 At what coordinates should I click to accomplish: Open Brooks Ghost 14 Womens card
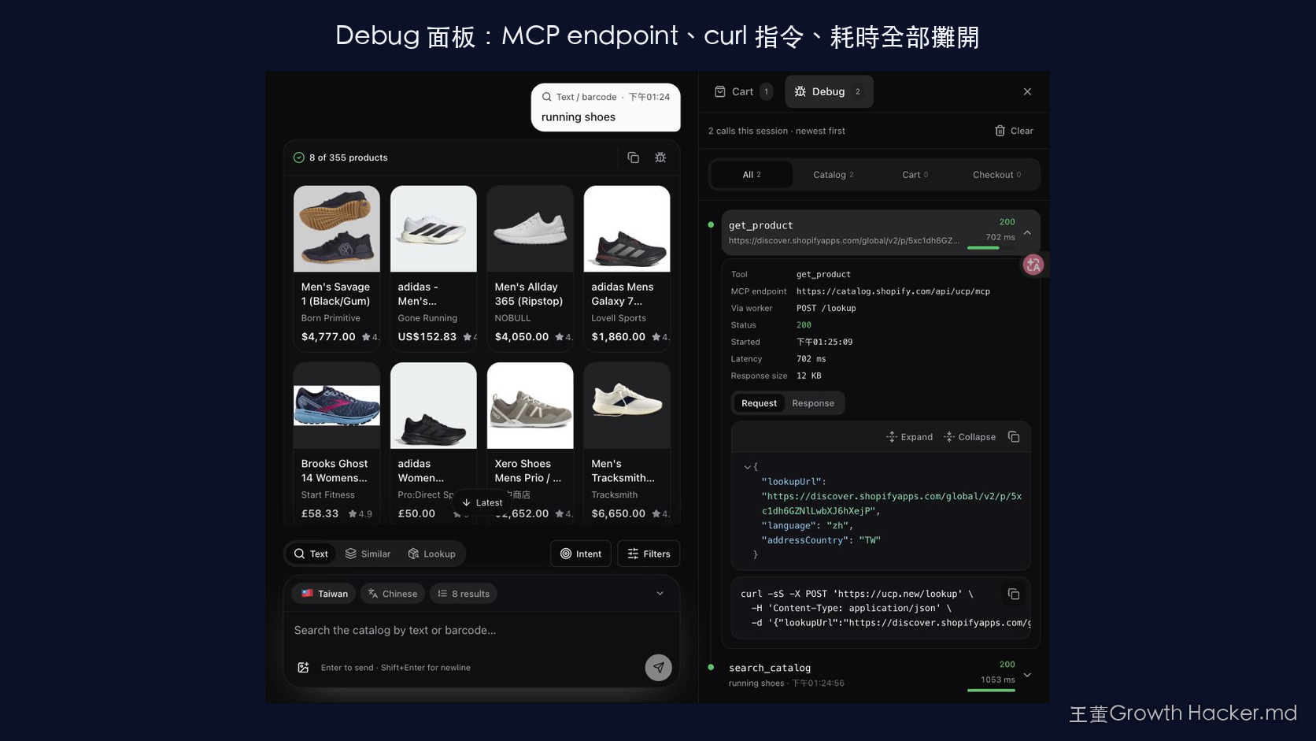click(x=337, y=443)
